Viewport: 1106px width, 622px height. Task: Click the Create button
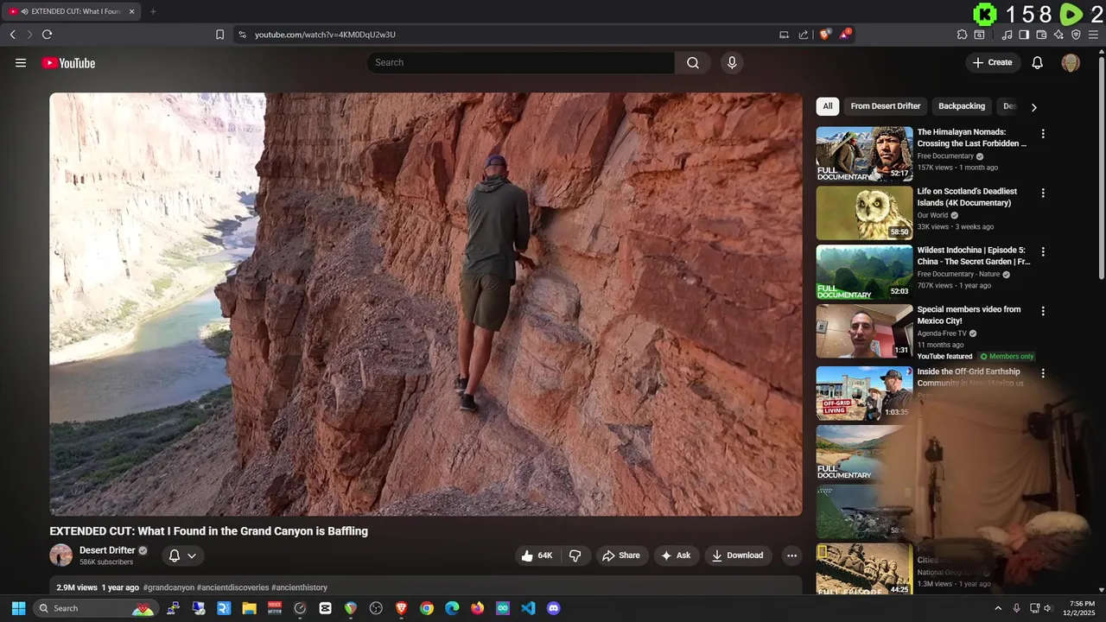click(992, 62)
